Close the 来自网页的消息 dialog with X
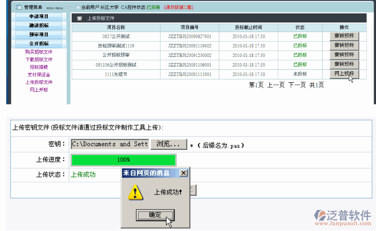Image resolution: width=376 pixels, height=231 pixels. 183,173
